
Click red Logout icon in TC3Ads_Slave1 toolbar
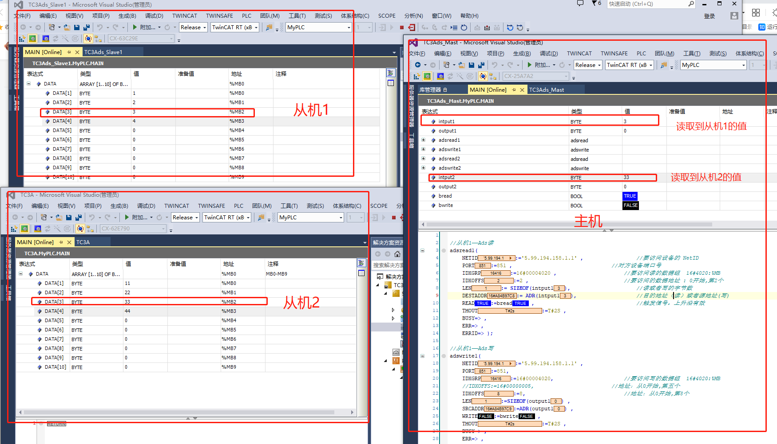(x=412, y=27)
